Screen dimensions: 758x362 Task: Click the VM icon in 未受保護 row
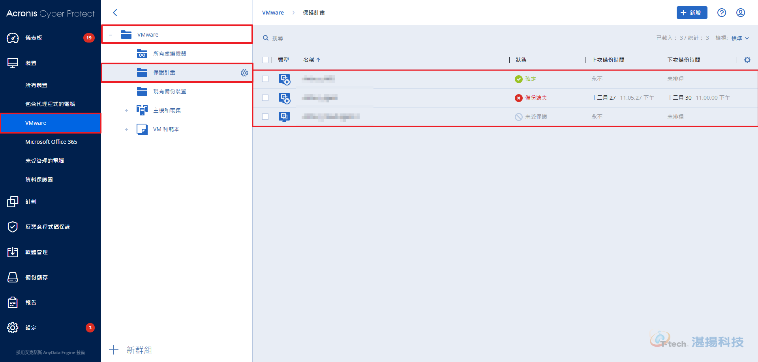click(284, 117)
